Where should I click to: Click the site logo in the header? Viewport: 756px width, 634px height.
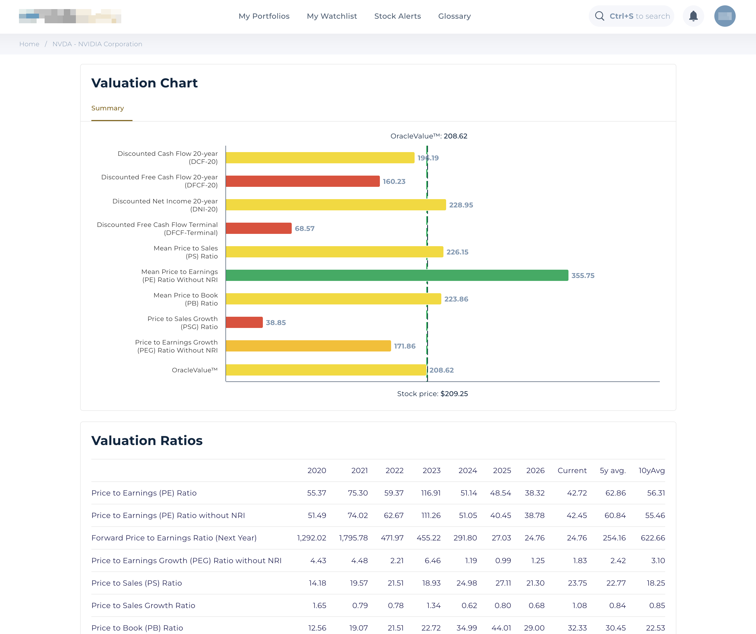[70, 16]
